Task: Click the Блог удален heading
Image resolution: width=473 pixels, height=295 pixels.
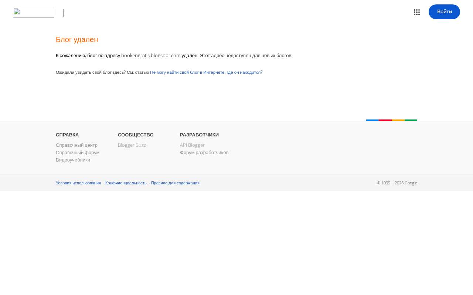Action: [x=77, y=39]
